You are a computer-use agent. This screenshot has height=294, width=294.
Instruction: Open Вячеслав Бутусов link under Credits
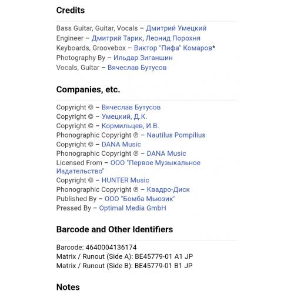pos(137,68)
